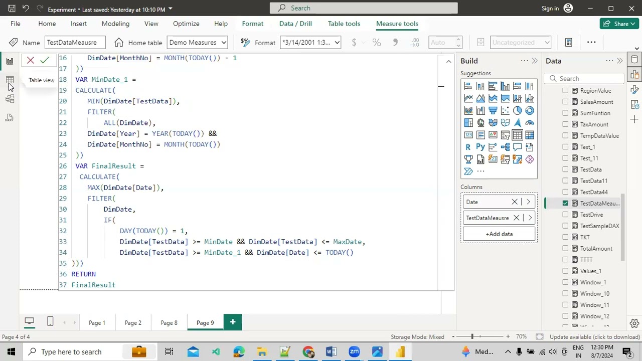
Task: Collapse the Data pane
Action: 620,61
